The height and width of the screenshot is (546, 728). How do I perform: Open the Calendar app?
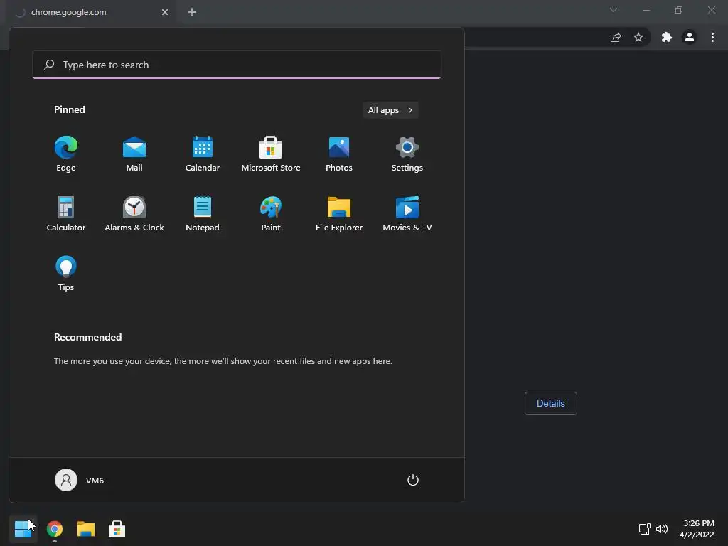(x=203, y=154)
